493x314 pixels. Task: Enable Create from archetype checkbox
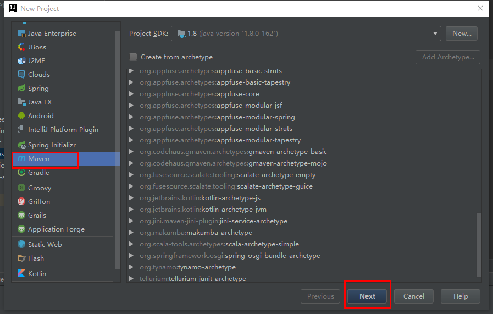(134, 57)
